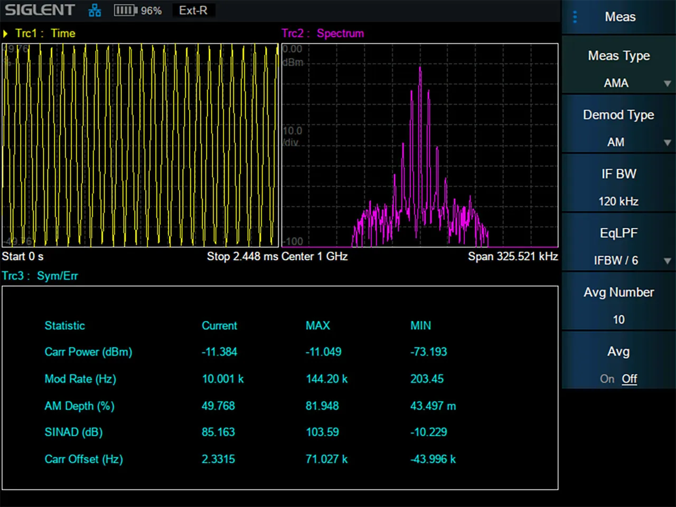Click the battery level indicator icon
This screenshot has height=507, width=676.
coord(125,11)
